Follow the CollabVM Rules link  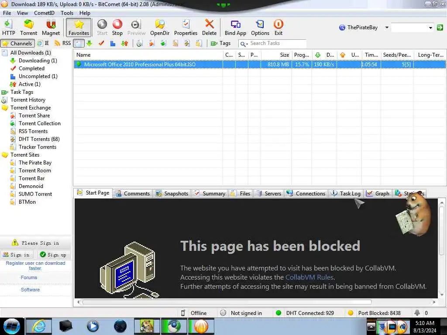click(x=309, y=277)
